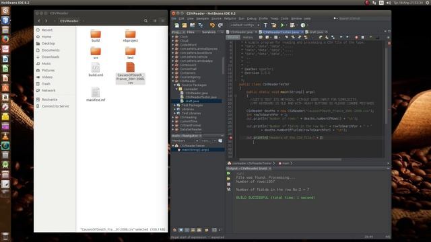This screenshot has width=431, height=242.
Task: Select draft.java in Projects tree
Action: 192,102
